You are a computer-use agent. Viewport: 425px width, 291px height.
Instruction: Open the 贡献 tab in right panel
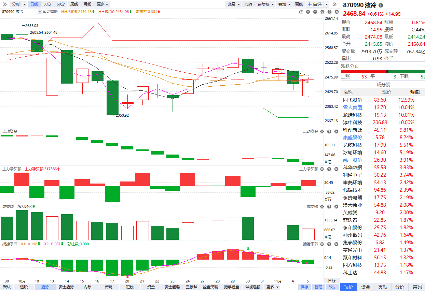point(382,287)
